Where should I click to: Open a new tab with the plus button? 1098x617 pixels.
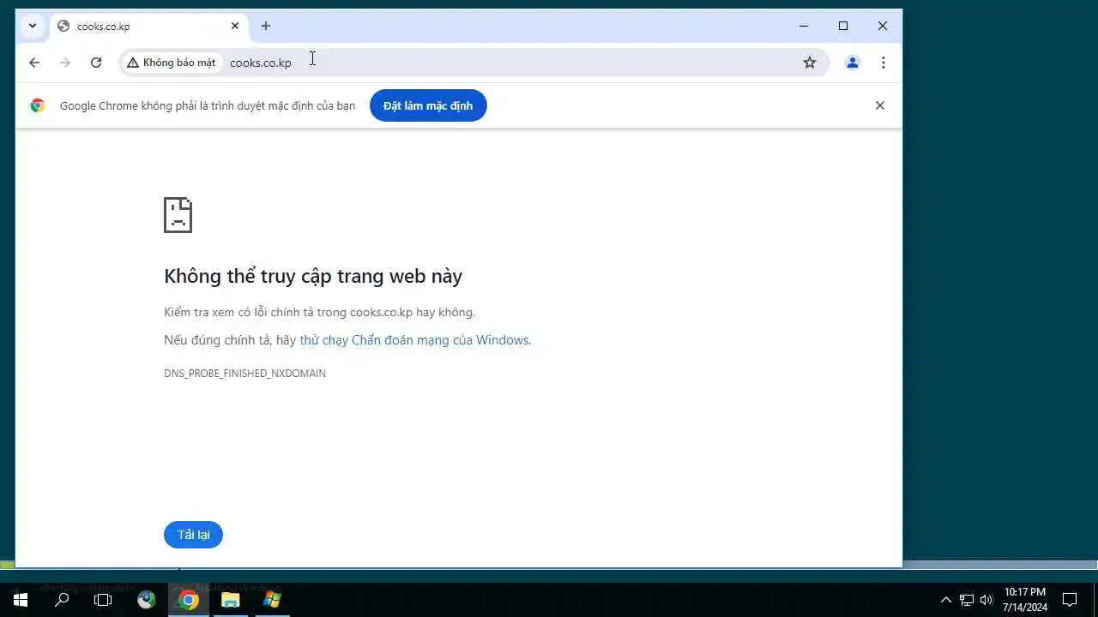(x=266, y=26)
